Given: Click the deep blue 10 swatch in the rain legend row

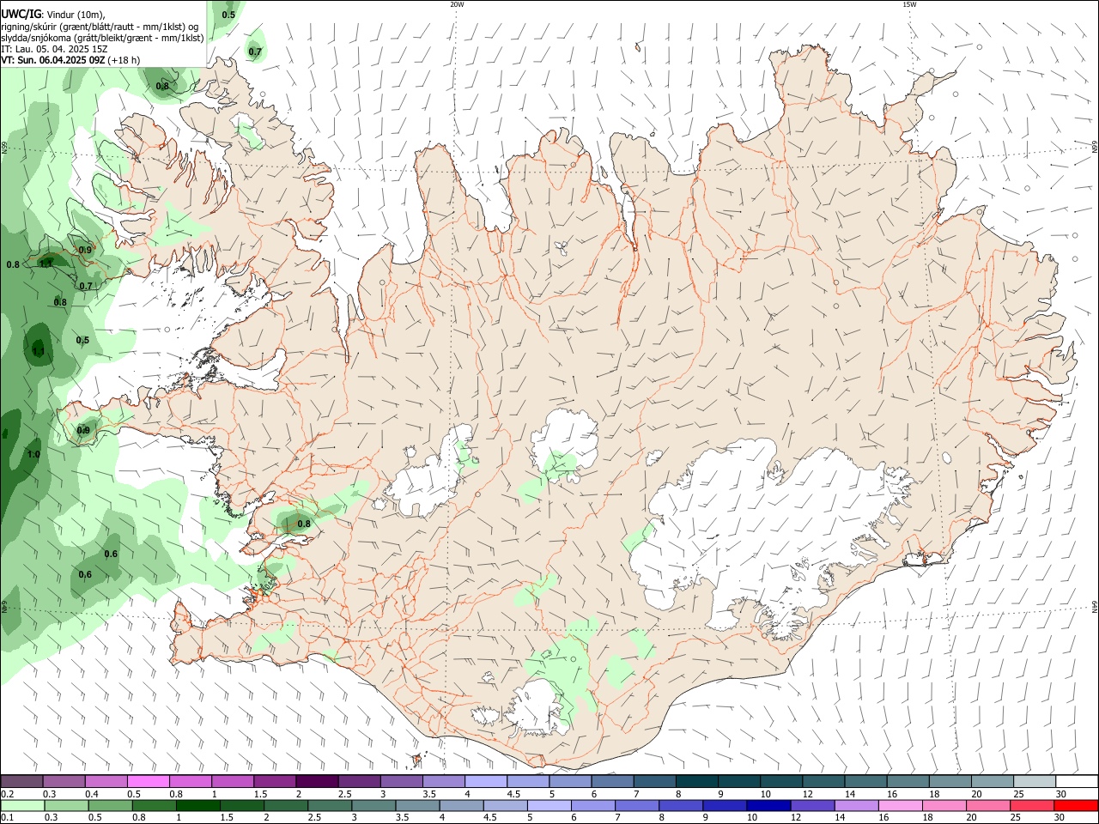Looking at the screenshot, I should tap(768, 806).
